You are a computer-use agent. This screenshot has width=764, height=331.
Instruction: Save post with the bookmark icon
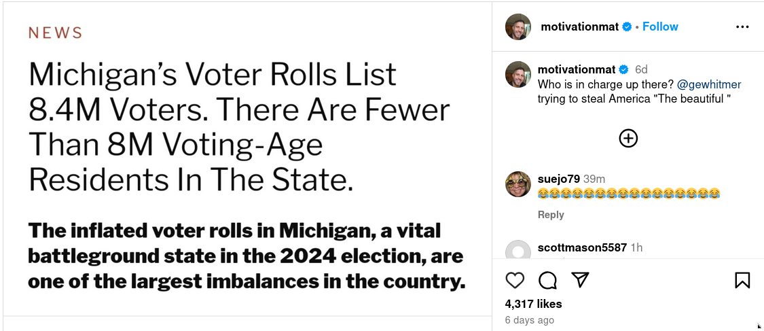pos(742,280)
